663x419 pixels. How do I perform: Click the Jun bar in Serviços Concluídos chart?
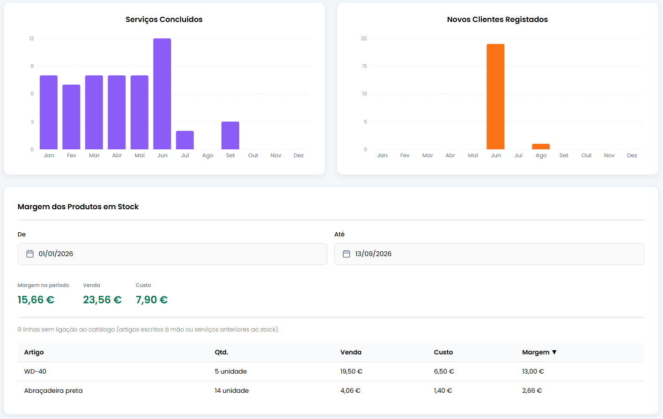point(162,94)
